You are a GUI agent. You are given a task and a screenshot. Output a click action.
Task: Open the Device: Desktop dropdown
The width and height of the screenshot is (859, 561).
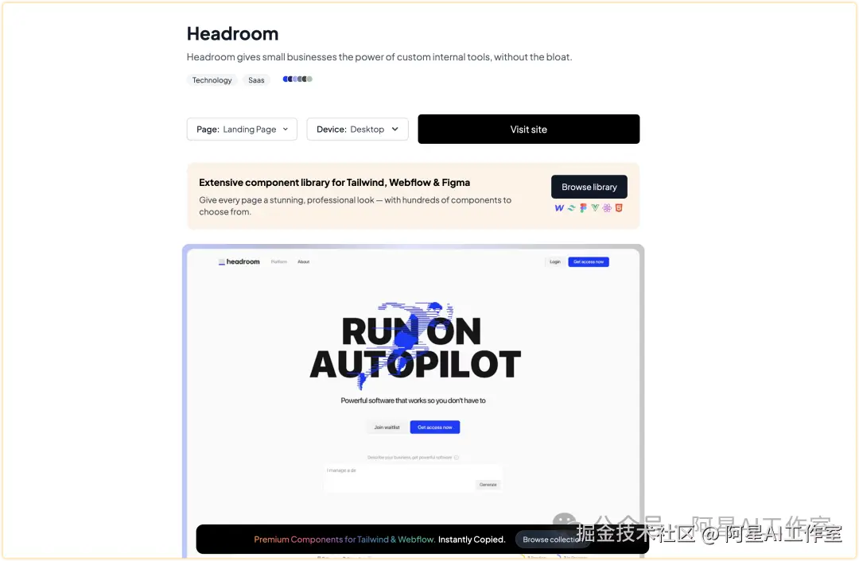pos(357,130)
